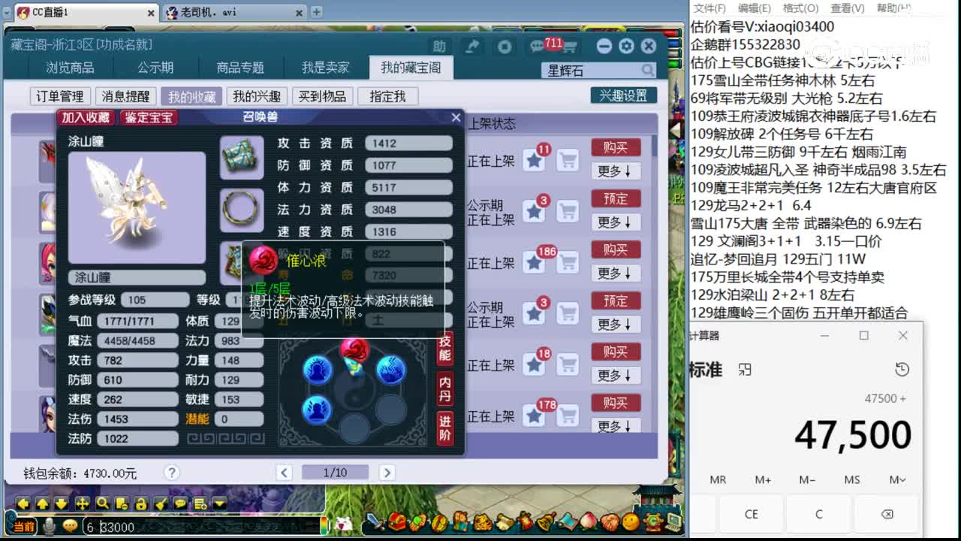Click the smiley face icon in game bottom bar

point(630,522)
